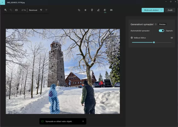Dismiss the erase notification with X

(x=83, y=121)
